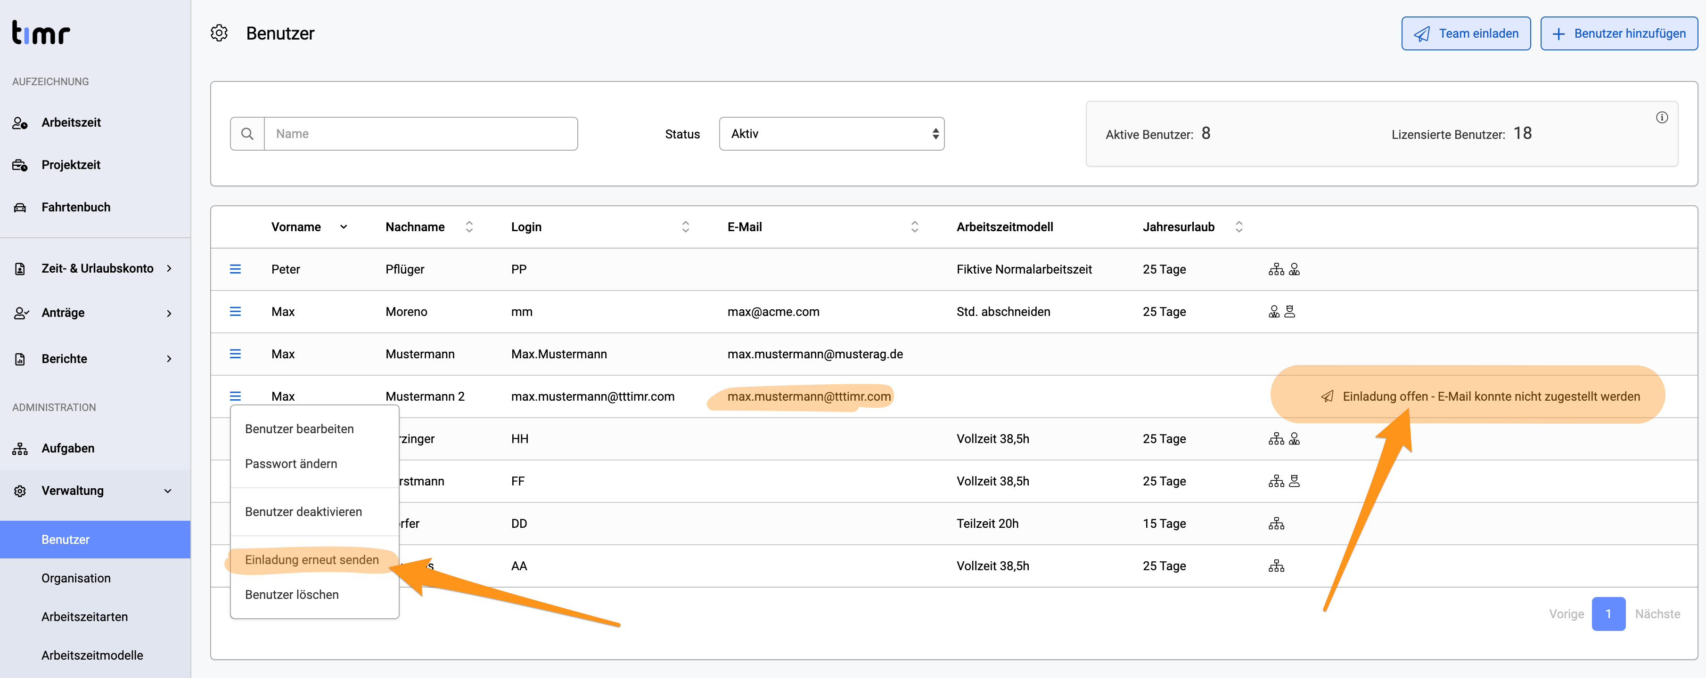Open row menu for Max Moreno
The width and height of the screenshot is (1706, 678).
click(x=235, y=312)
